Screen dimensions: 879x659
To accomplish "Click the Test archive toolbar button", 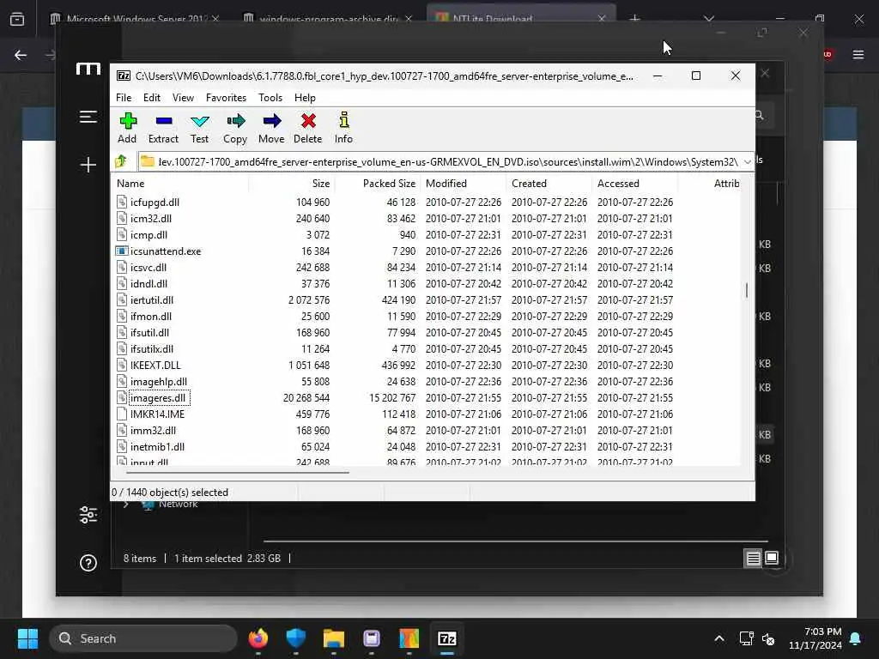I will coord(199,129).
